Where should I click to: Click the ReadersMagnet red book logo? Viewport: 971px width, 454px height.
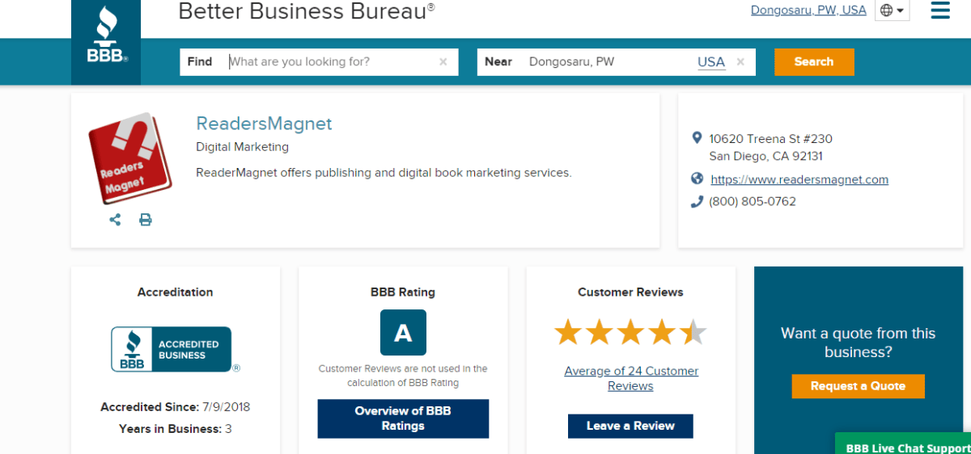[x=130, y=158]
